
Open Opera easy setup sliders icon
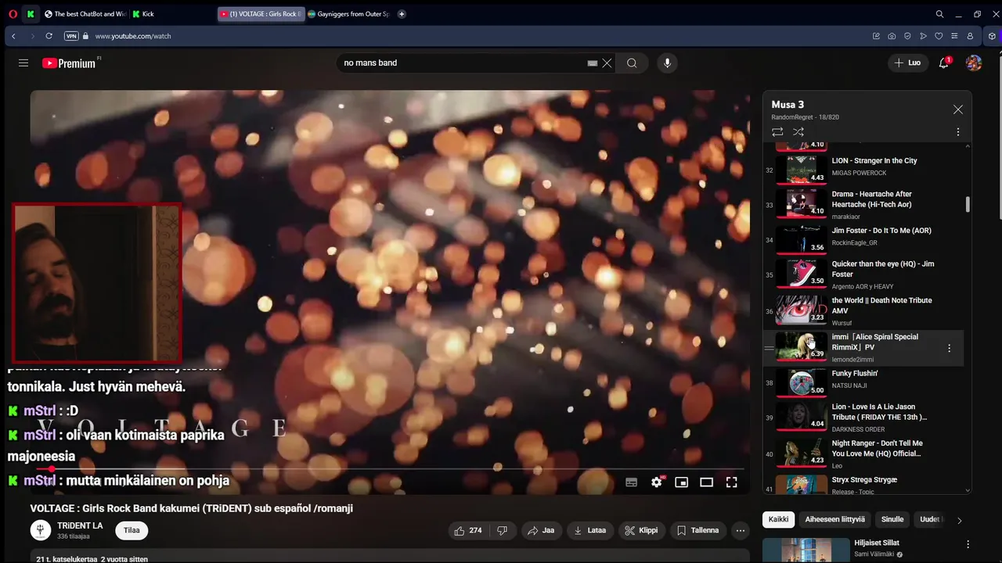click(x=954, y=36)
